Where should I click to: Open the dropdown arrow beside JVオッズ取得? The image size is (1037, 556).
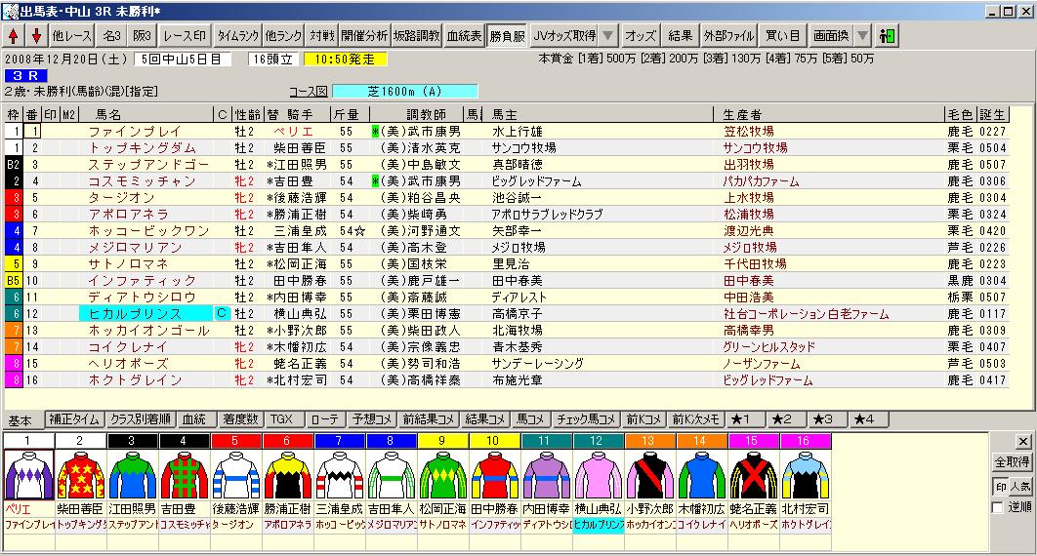(607, 36)
